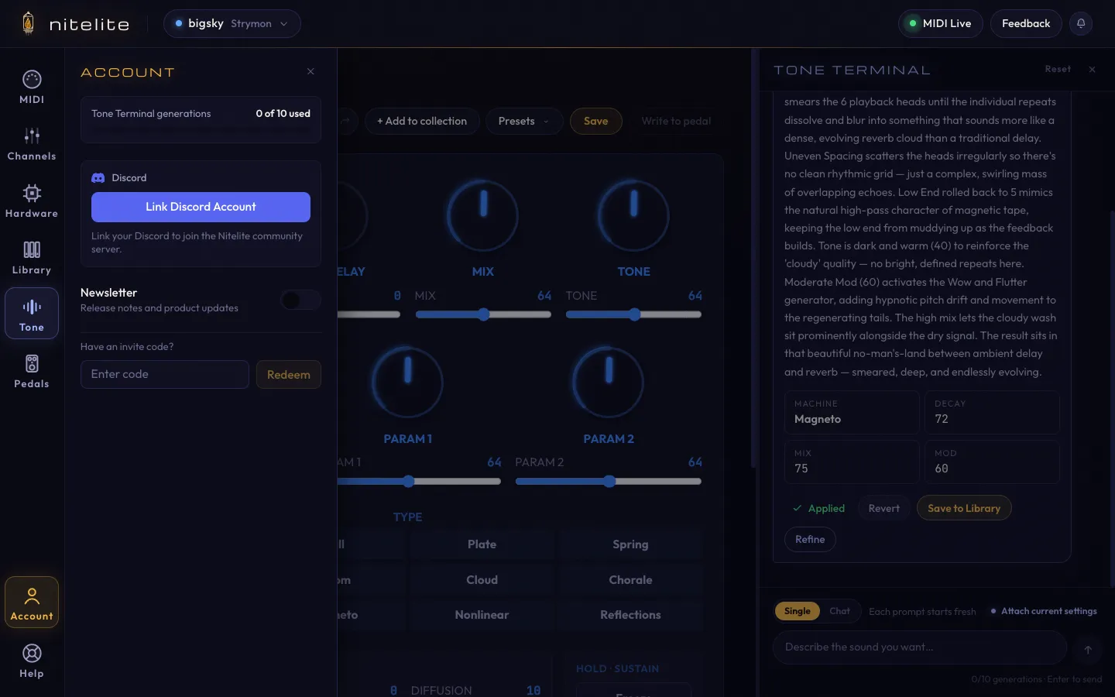Click the TONE slider handle
The height and width of the screenshot is (697, 1115).
pos(635,314)
